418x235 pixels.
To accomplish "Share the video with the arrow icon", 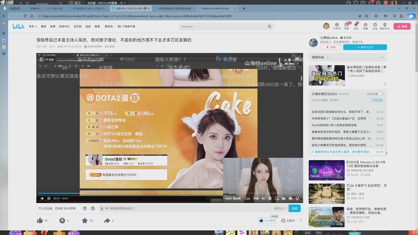I will coord(107,220).
